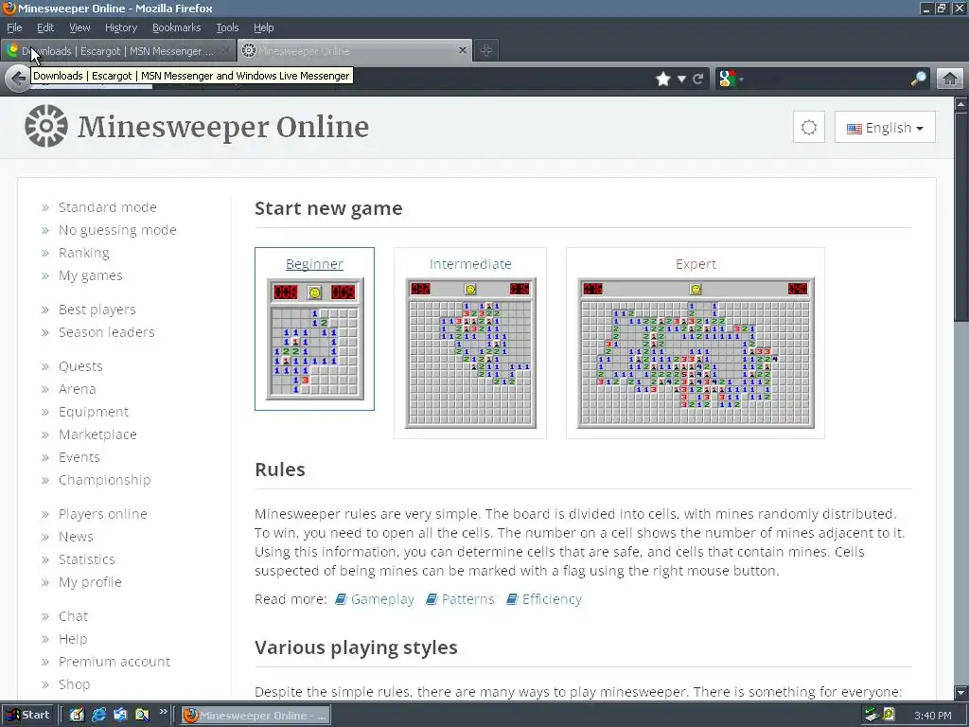Click the page scrollbar up arrow
This screenshot has width=969, height=727.
[x=961, y=104]
